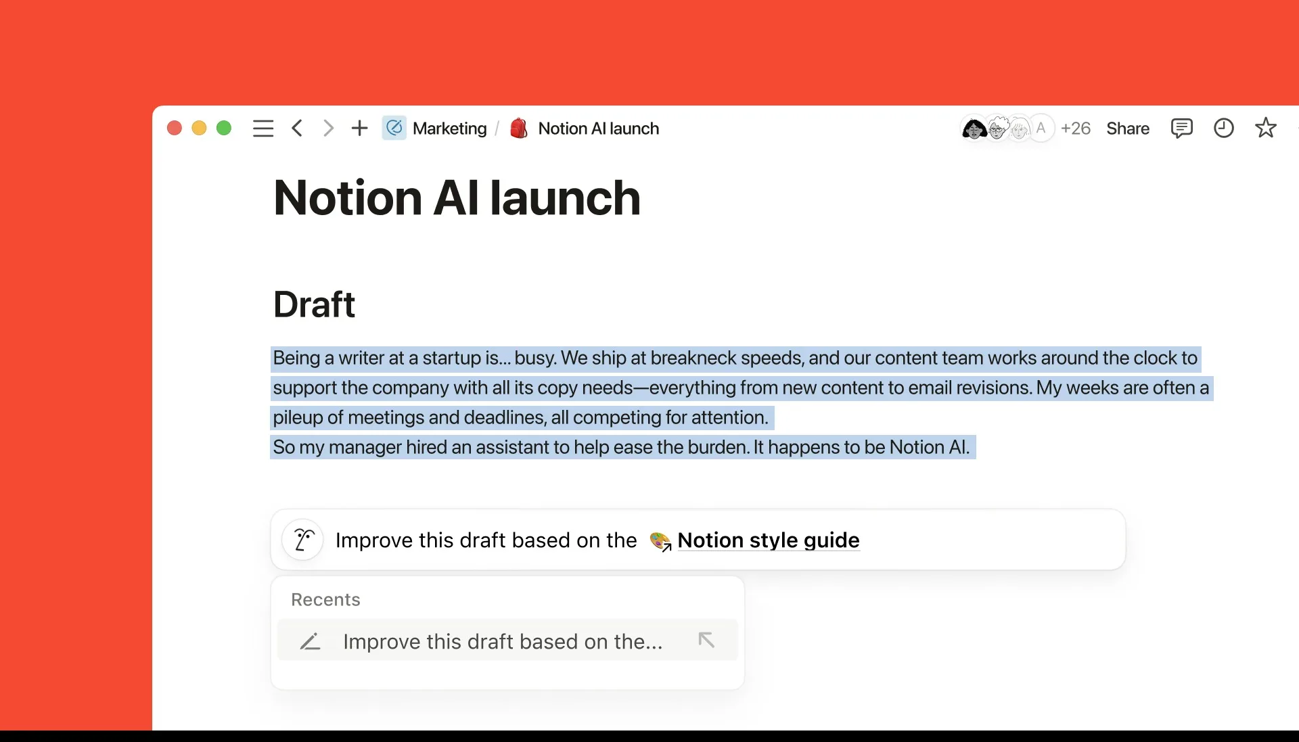This screenshot has height=742, width=1299.
Task: Expand the Recents dropdown section
Action: pos(325,599)
